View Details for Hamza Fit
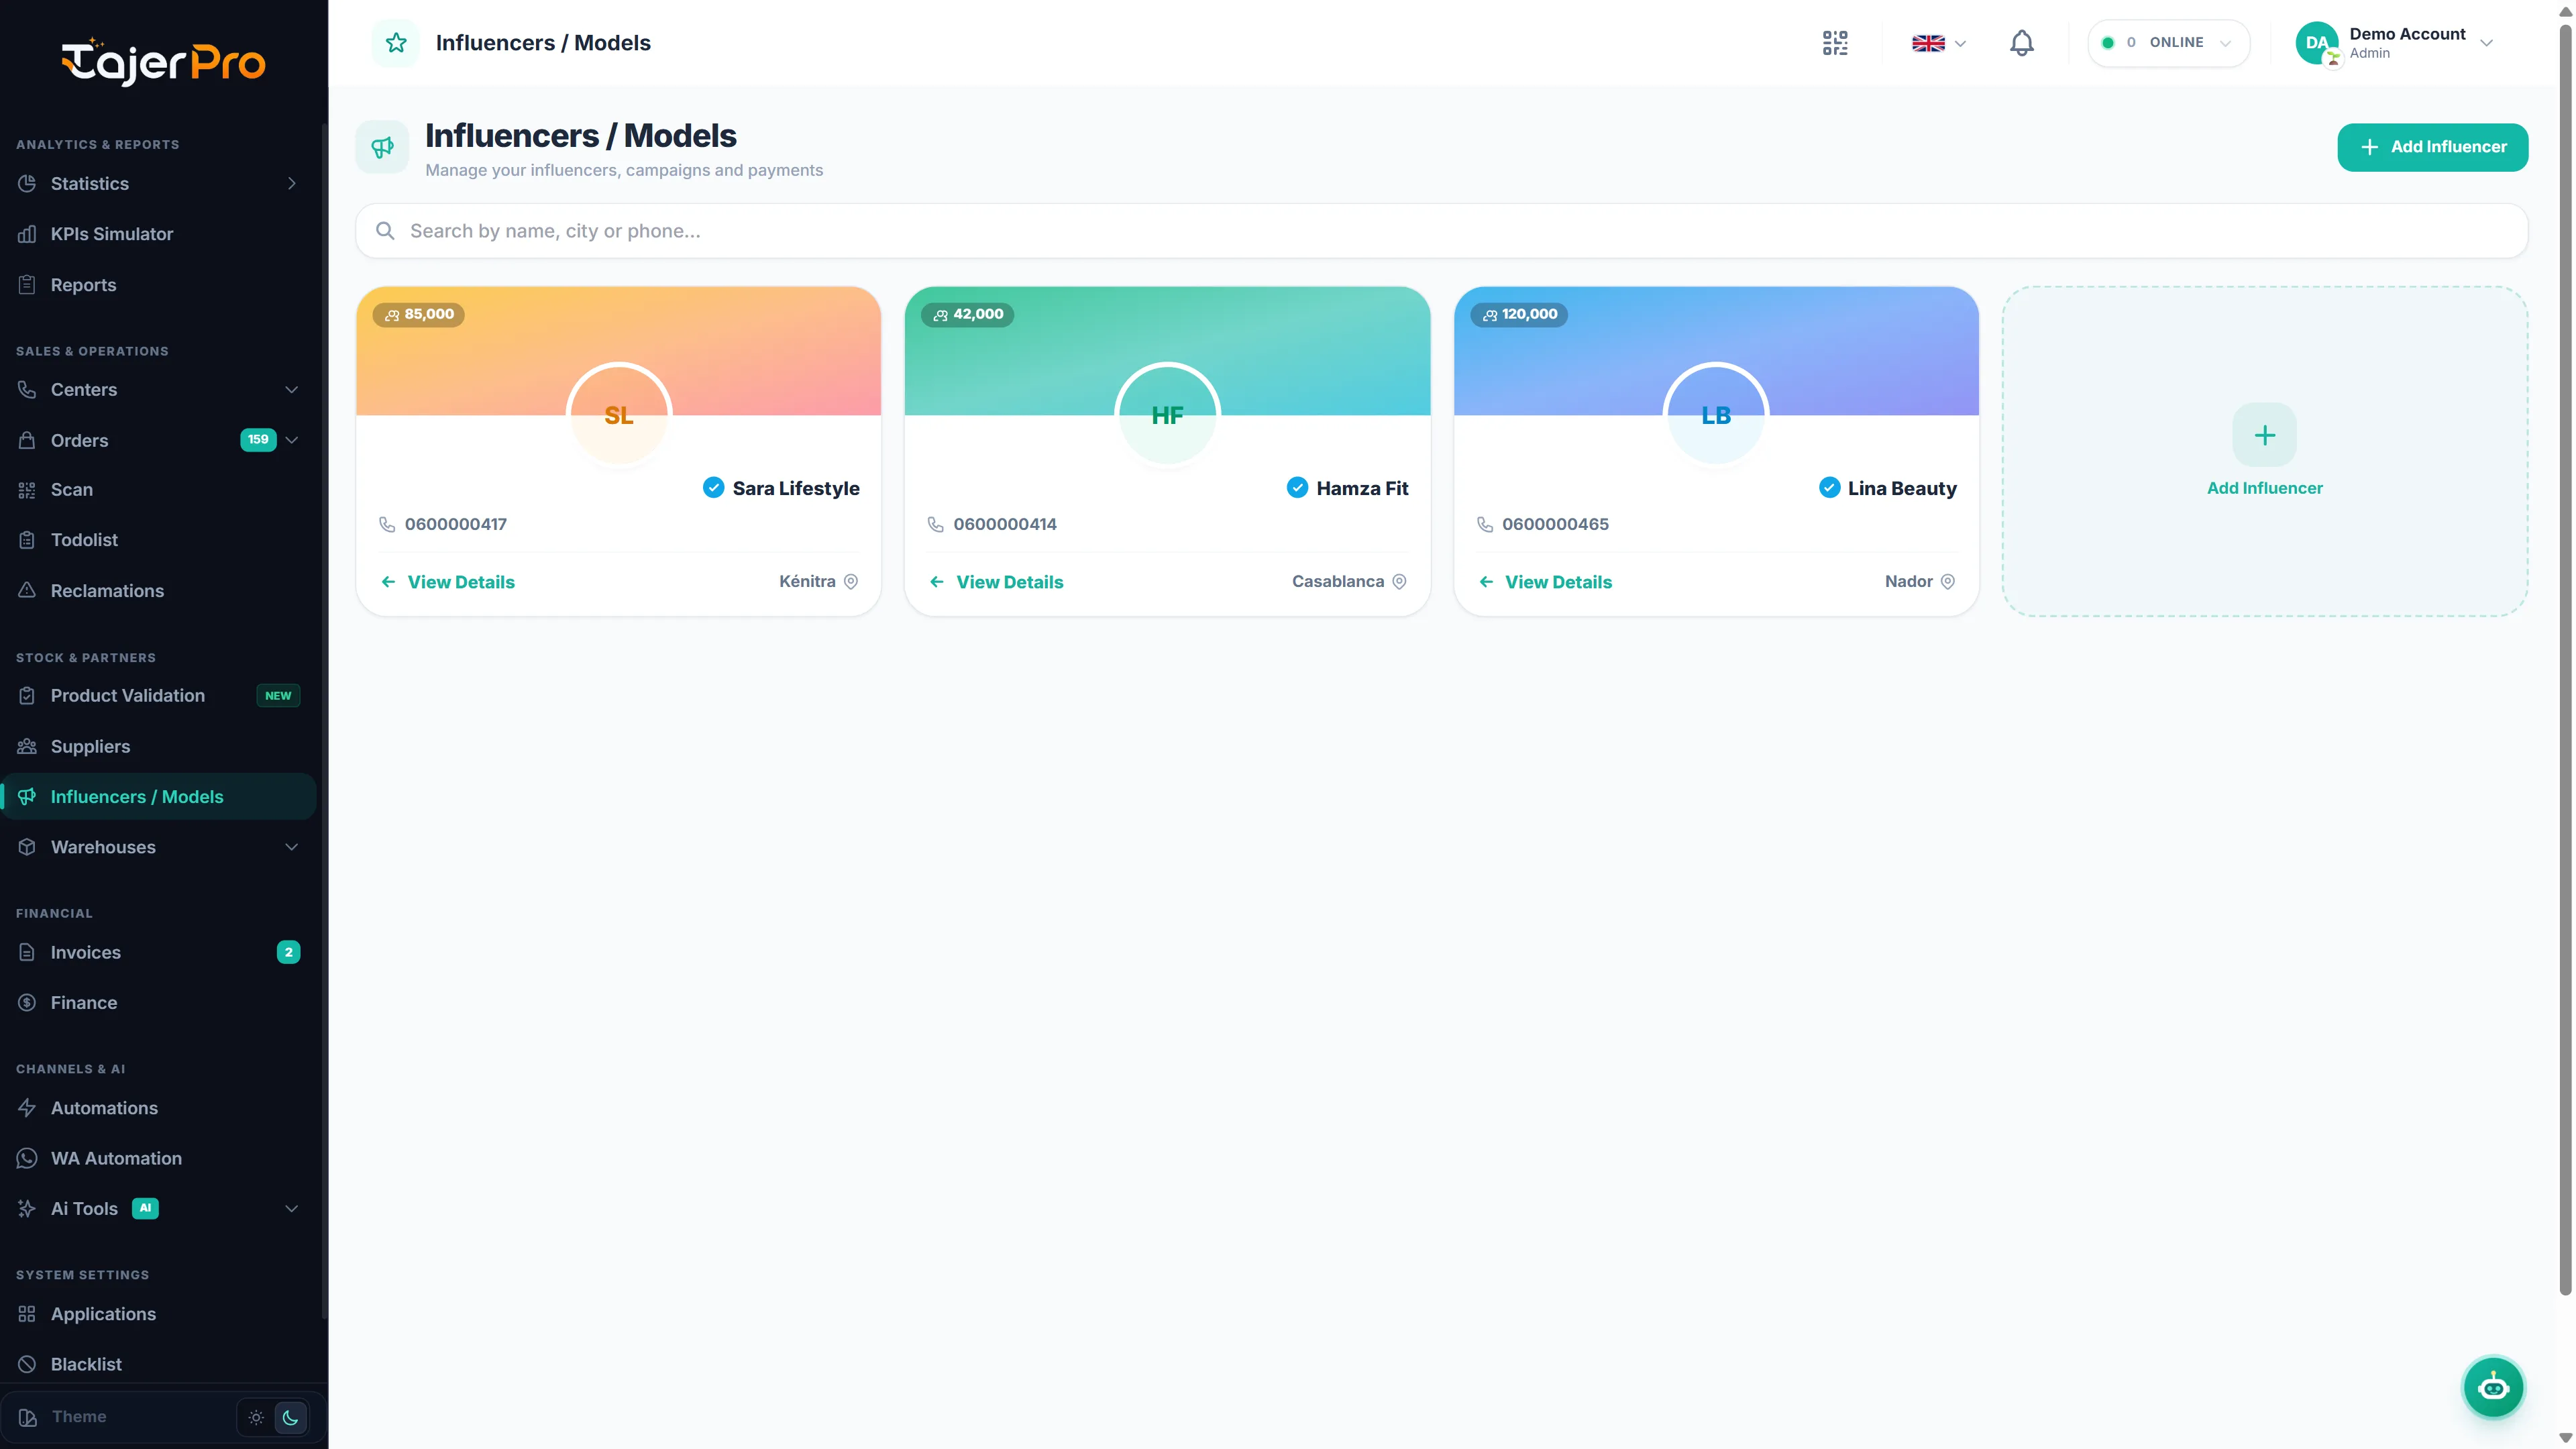Viewport: 2576px width, 1449px height. pyautogui.click(x=996, y=582)
